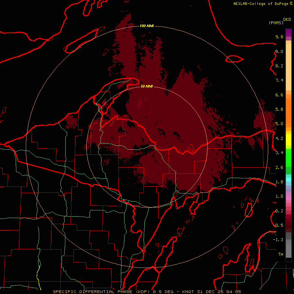The width and height of the screenshot is (294, 294).
Task: Click the 9.0 scale value
Action: 279,51
